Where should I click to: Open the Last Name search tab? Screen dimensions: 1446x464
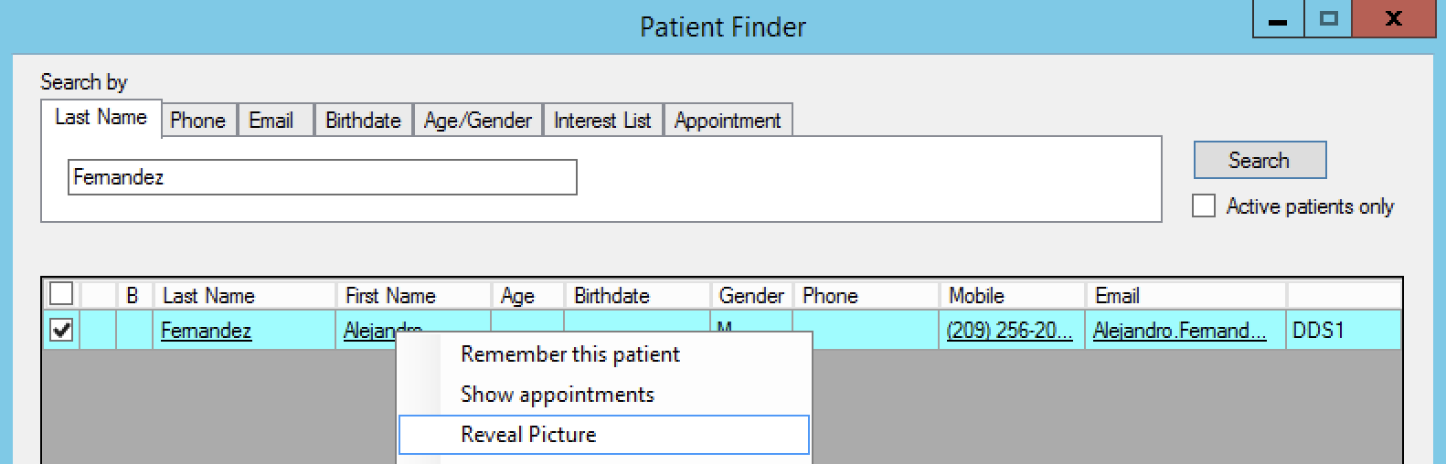(101, 118)
